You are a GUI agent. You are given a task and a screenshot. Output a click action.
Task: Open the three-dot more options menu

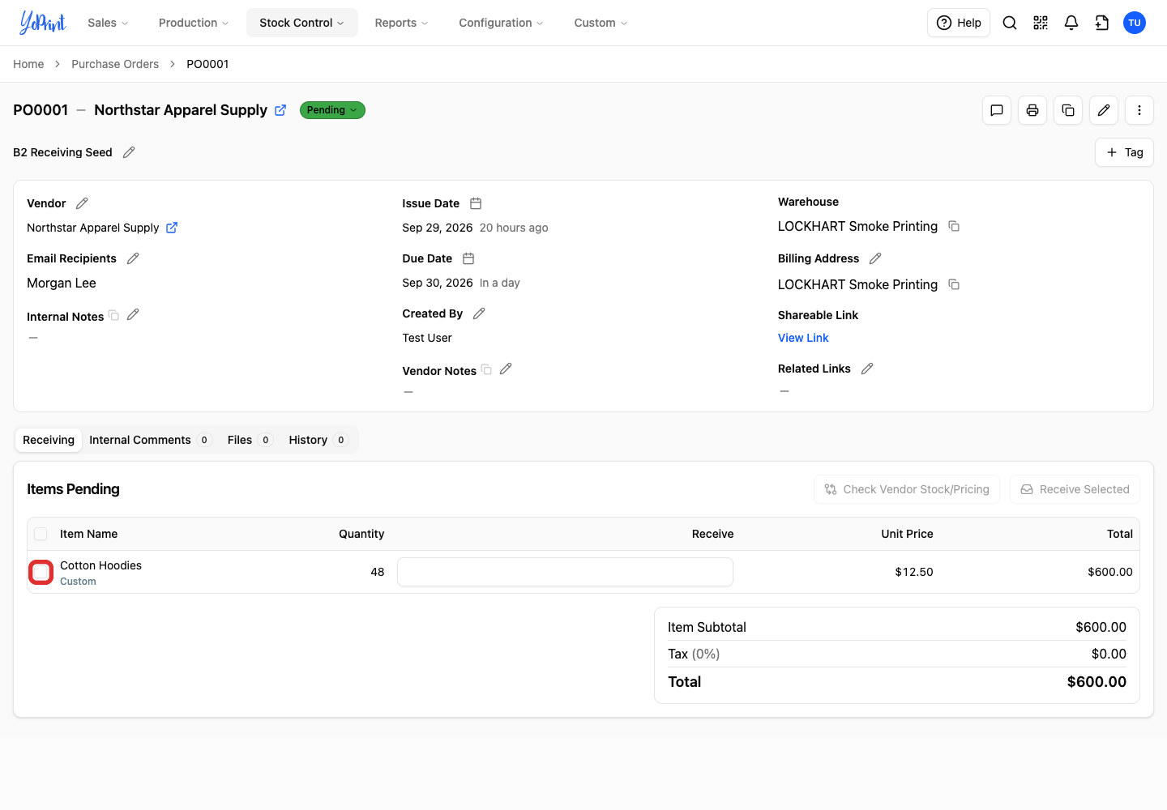click(1139, 110)
